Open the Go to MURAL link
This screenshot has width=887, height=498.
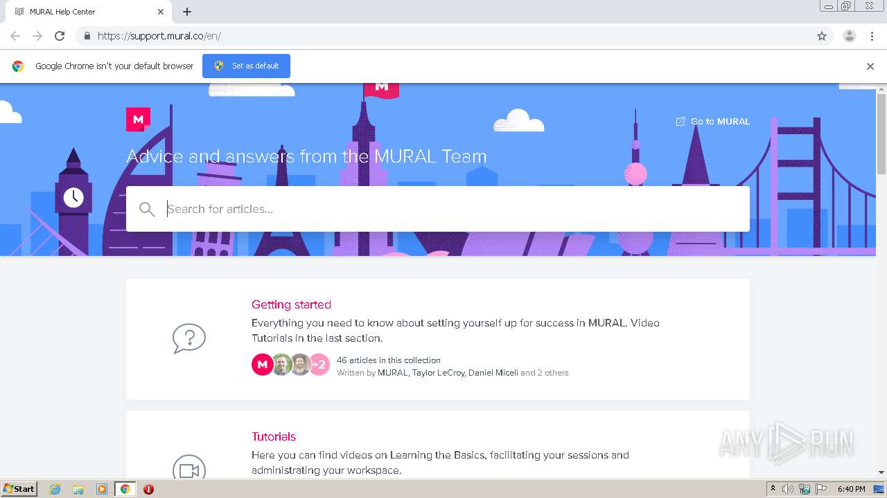click(x=713, y=122)
